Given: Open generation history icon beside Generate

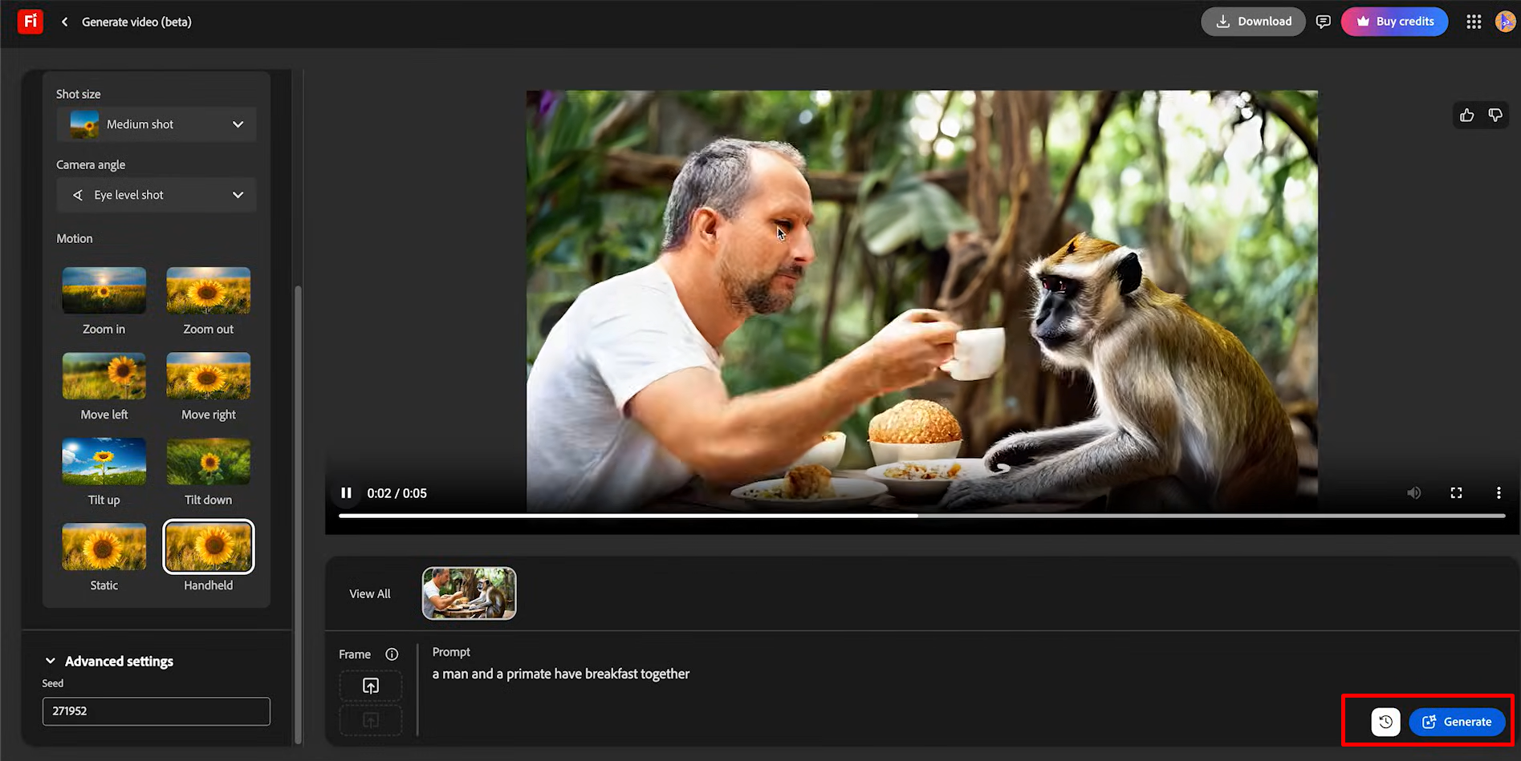Looking at the screenshot, I should [1385, 721].
